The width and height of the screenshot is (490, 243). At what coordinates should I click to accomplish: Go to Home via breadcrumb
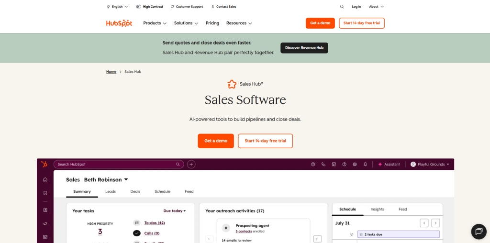click(x=111, y=72)
